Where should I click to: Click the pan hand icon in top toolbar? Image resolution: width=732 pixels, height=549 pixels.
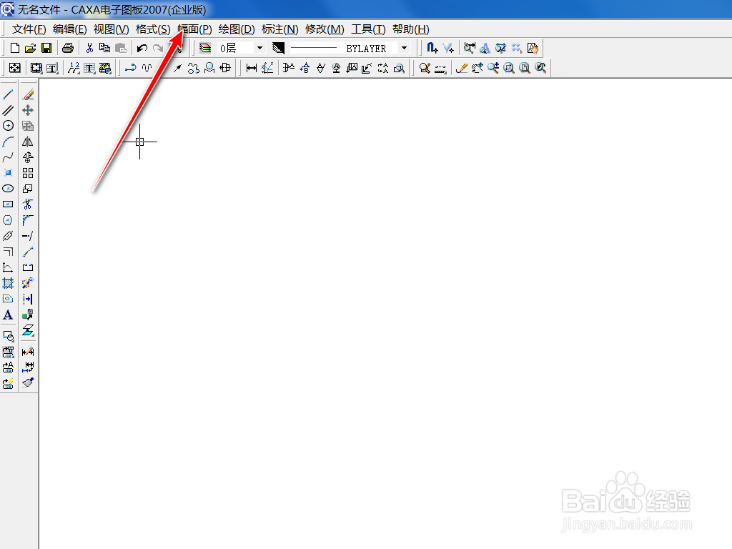(533, 48)
